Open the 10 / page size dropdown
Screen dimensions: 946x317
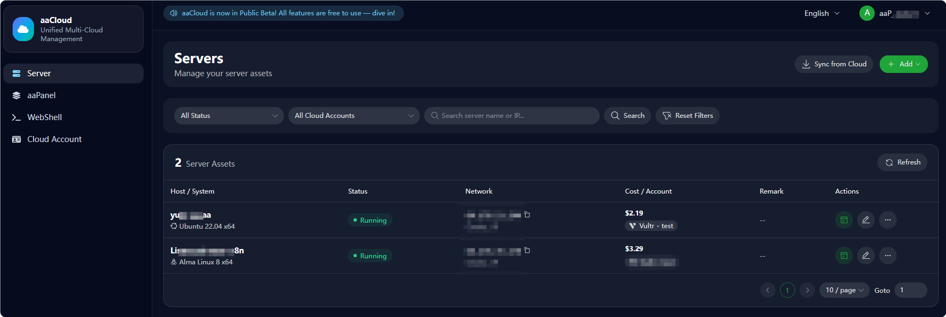[845, 290]
